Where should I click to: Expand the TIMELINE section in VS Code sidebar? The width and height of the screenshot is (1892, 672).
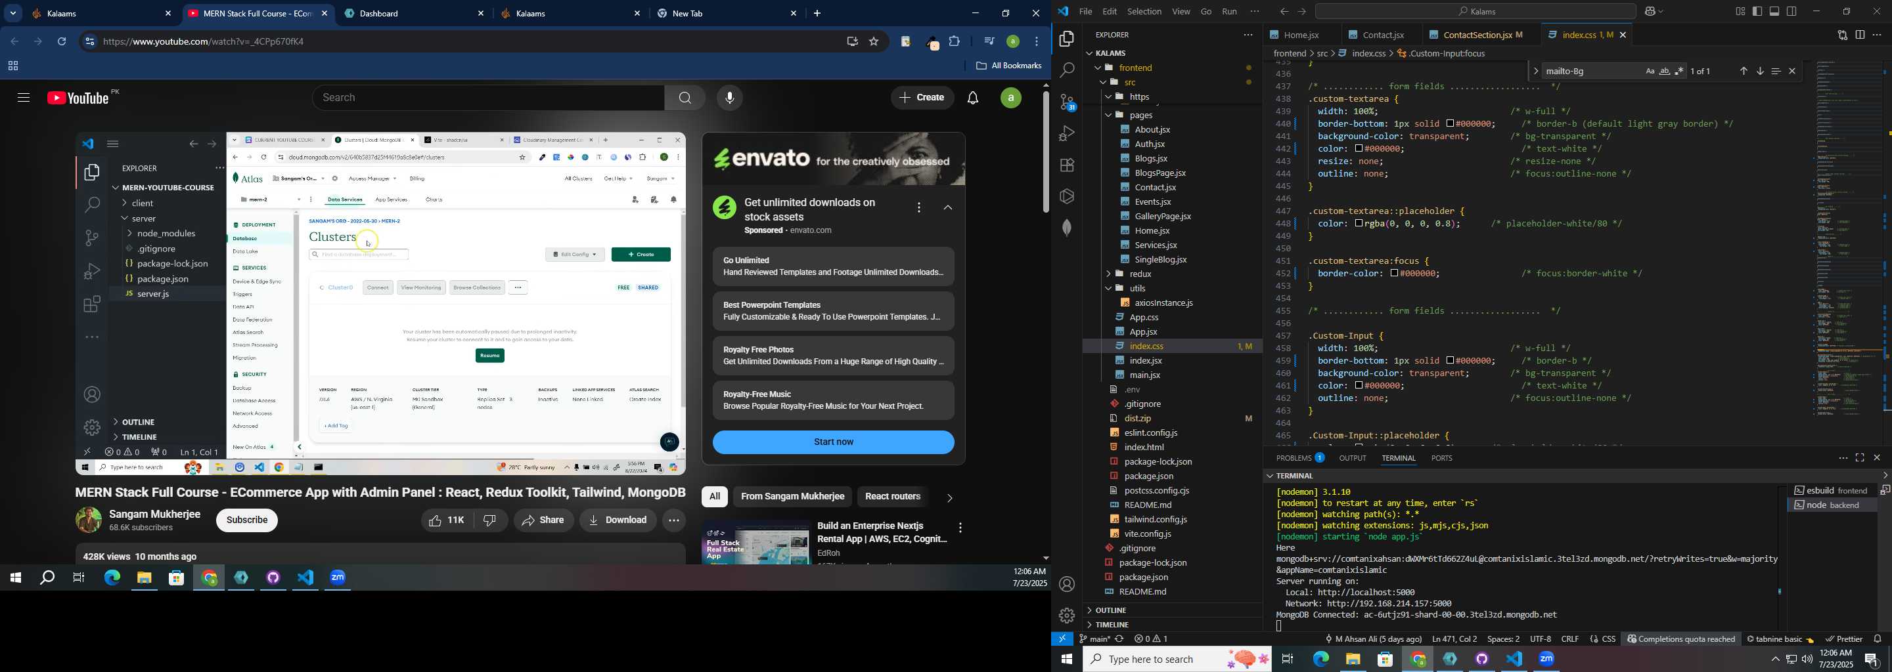[1172, 625]
